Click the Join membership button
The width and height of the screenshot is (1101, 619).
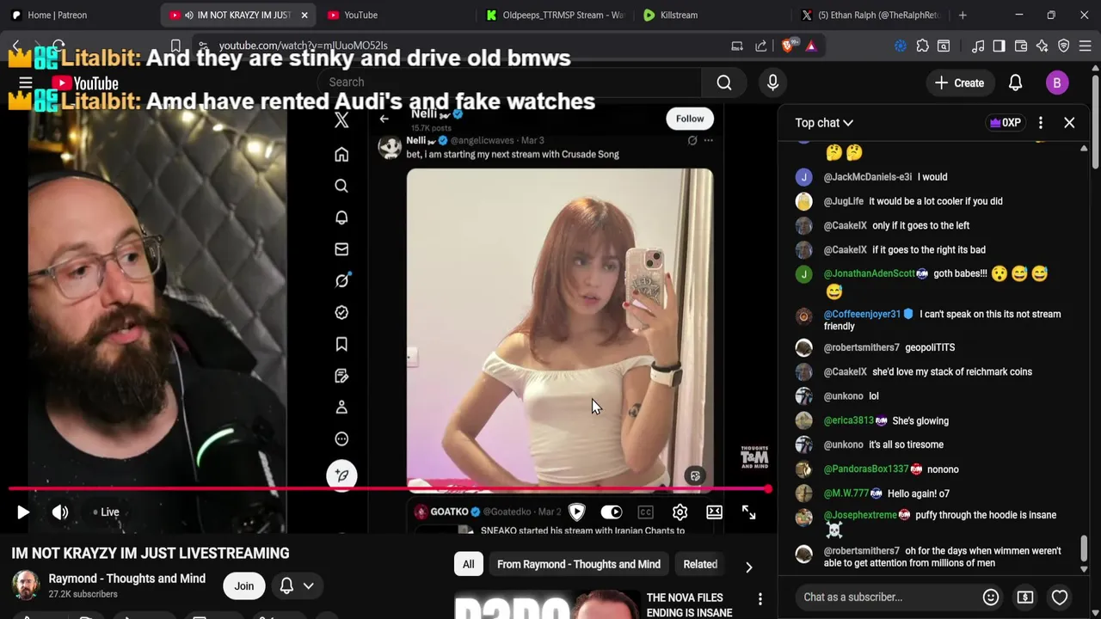244,586
